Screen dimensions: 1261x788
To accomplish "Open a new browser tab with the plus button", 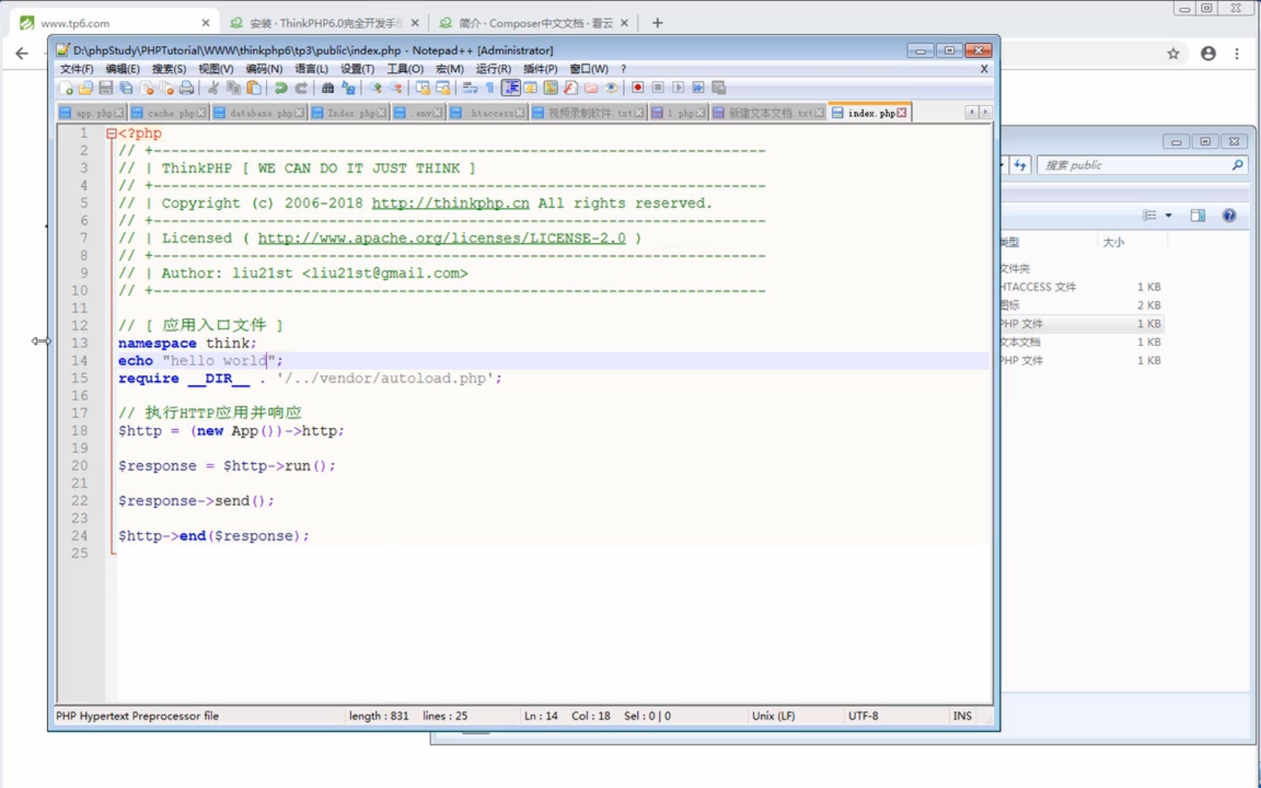I will click(x=658, y=23).
